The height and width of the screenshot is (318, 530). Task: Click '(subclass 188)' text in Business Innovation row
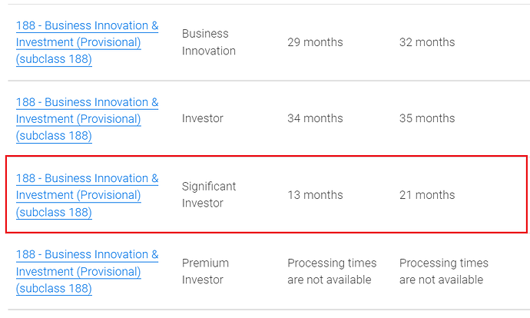pos(54,59)
